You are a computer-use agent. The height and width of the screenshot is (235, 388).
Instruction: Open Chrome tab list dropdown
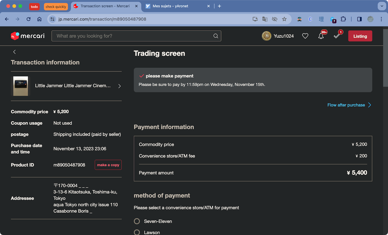(381, 6)
